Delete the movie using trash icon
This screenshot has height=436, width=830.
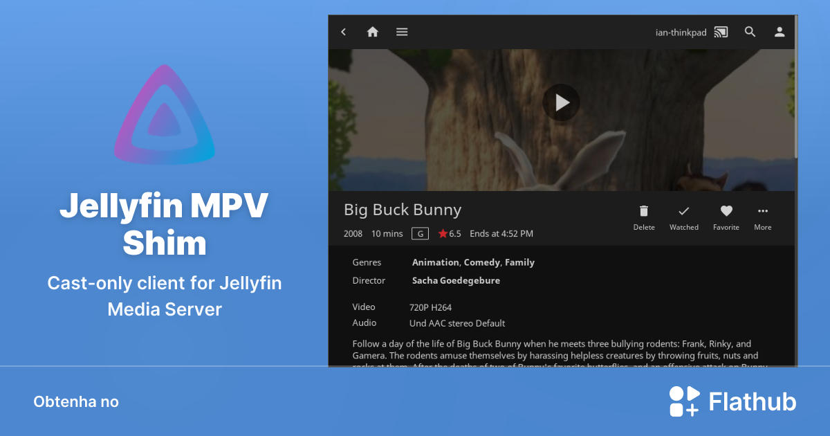tap(644, 212)
